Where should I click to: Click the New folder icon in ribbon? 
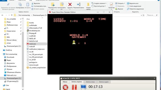[x=88, y=4]
